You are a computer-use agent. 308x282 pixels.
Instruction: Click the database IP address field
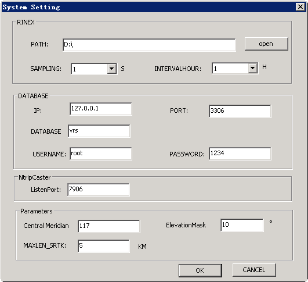(x=101, y=109)
